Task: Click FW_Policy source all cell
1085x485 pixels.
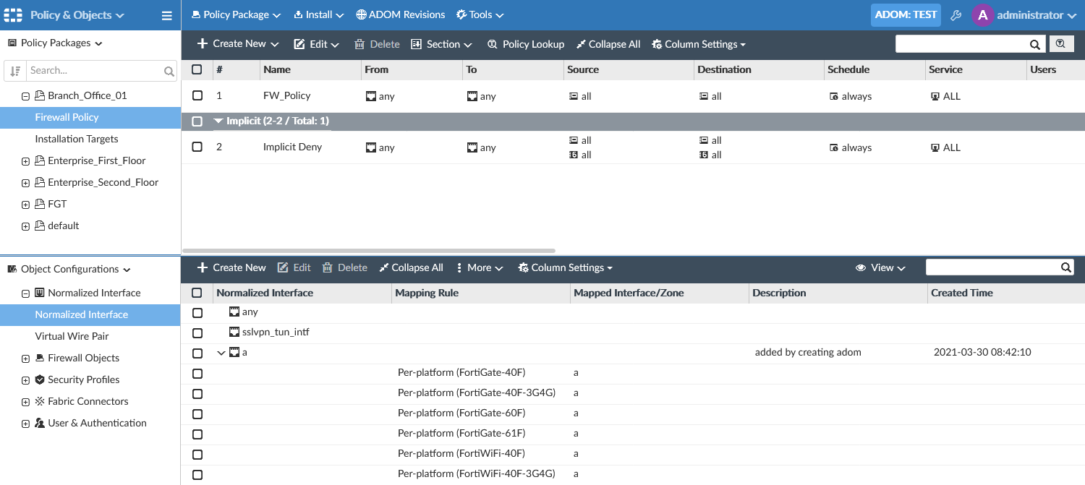Action: (580, 96)
